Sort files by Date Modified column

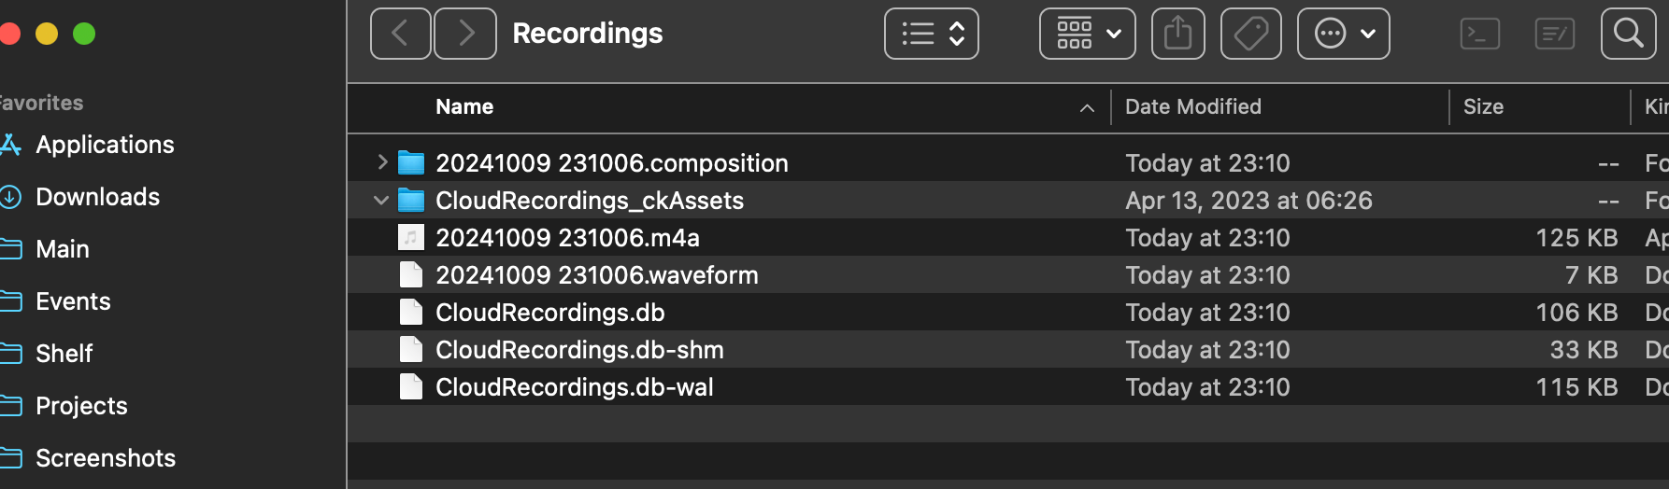1192,106
